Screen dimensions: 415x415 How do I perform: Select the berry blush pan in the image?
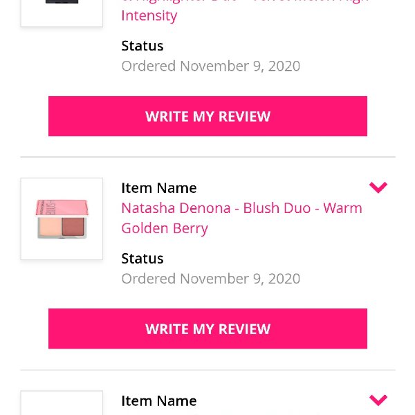pos(73,227)
